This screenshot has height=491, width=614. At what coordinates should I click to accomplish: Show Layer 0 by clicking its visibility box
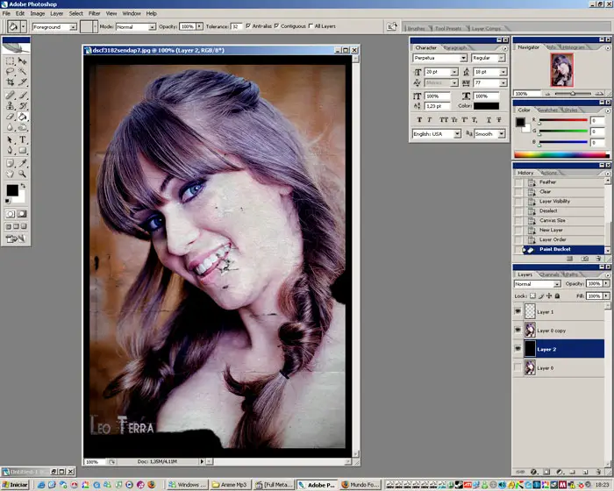[x=518, y=368]
